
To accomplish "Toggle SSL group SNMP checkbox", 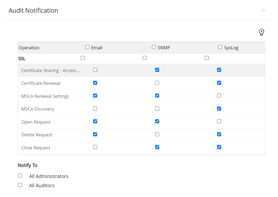I will [145, 58].
